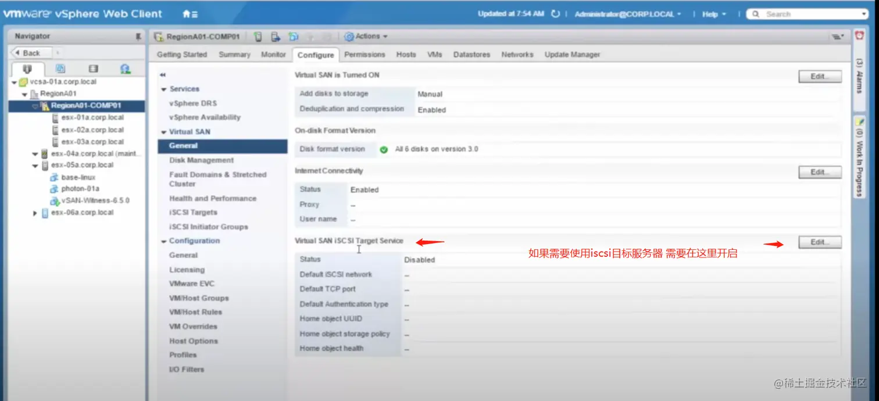
Task: Edit Virtual SAN iSCSI Target Service
Action: click(x=820, y=242)
